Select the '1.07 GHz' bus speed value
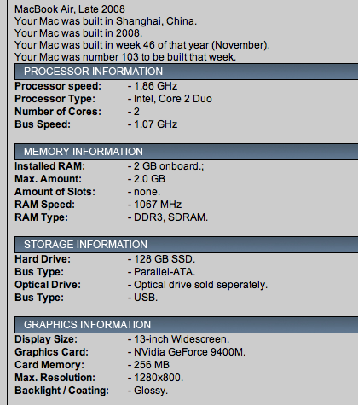 [155, 124]
